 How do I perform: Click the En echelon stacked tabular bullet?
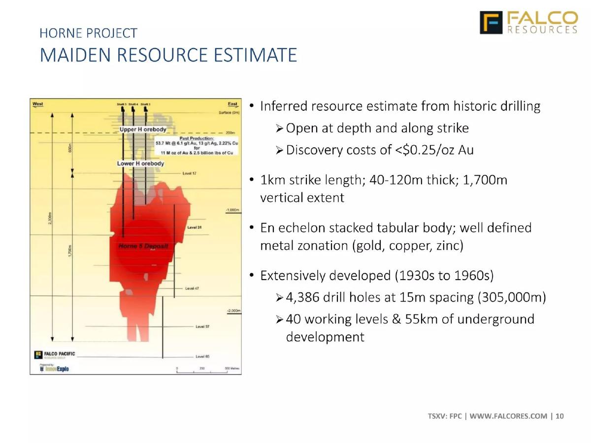pyautogui.click(x=395, y=237)
